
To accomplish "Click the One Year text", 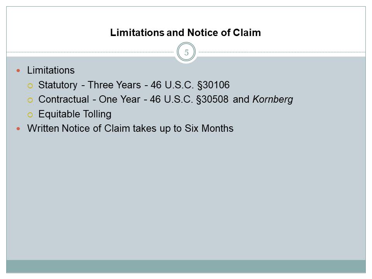I will point(119,100).
